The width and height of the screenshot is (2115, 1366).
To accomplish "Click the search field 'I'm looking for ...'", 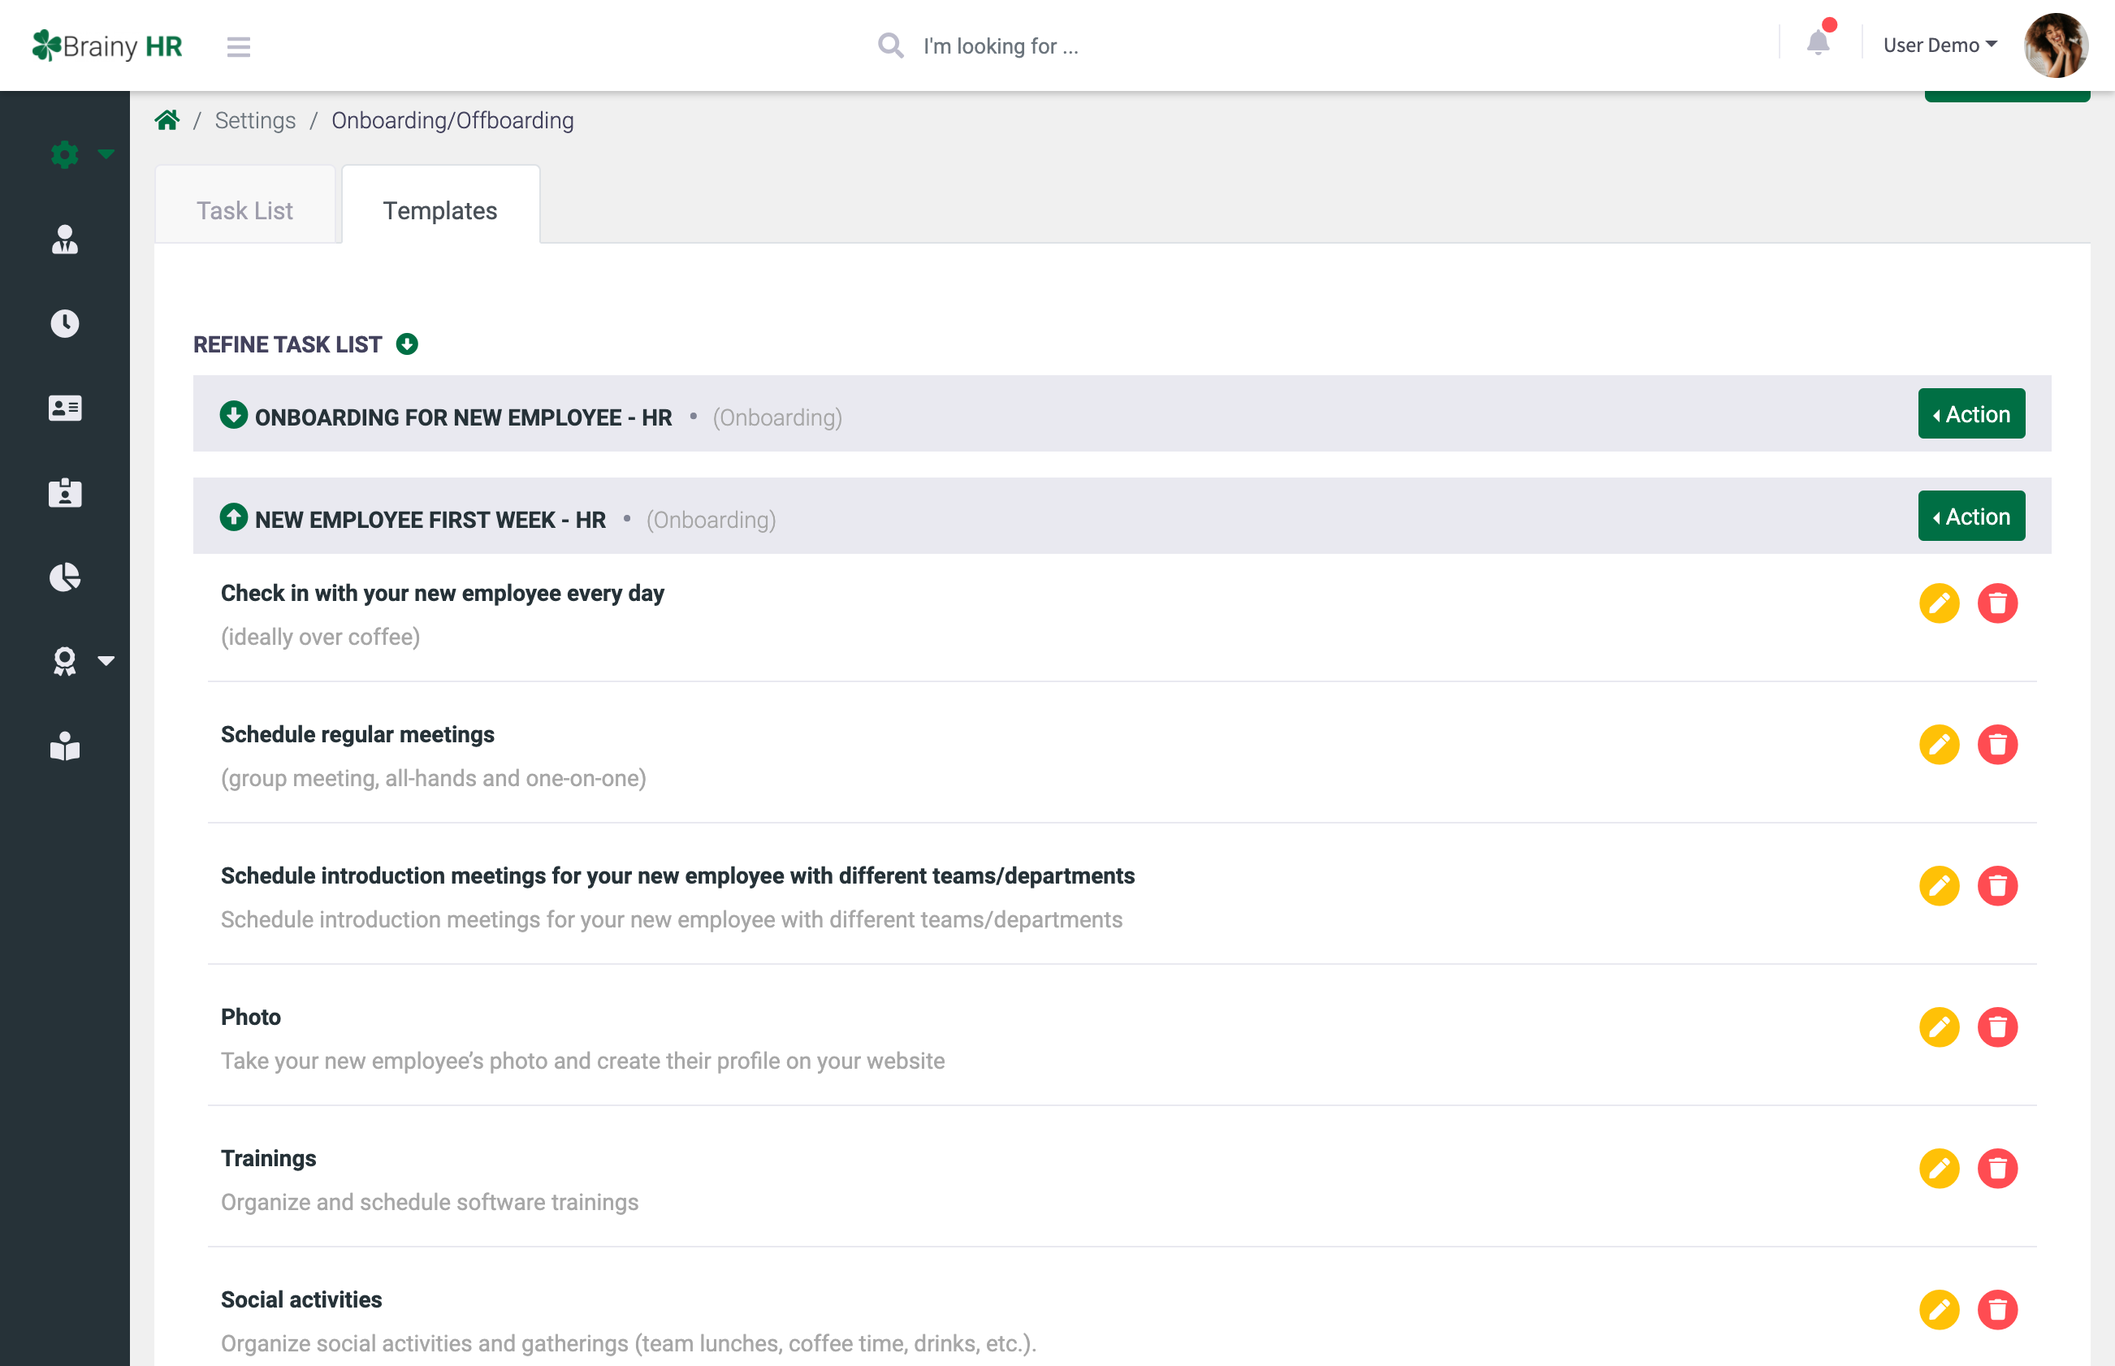I will pyautogui.click(x=1000, y=45).
